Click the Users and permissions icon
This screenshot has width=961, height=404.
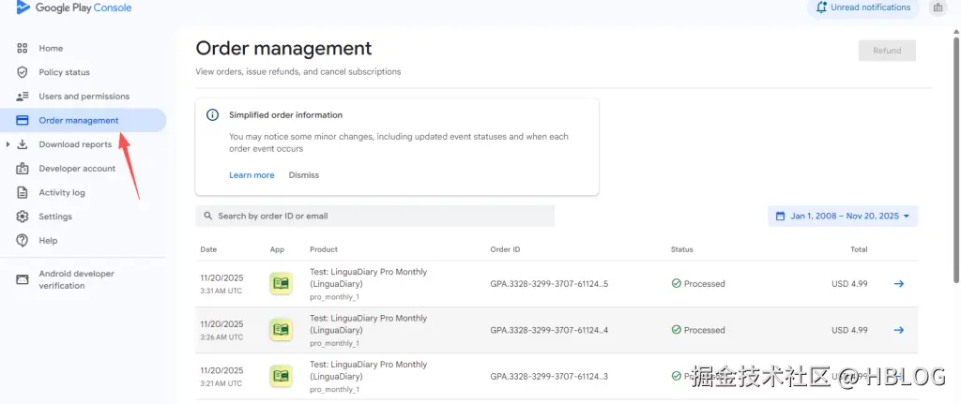tap(23, 97)
